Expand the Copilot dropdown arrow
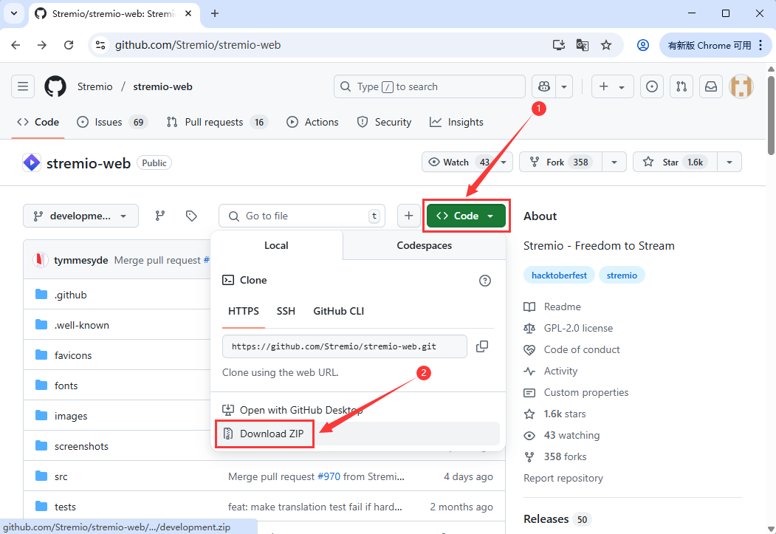 point(564,86)
